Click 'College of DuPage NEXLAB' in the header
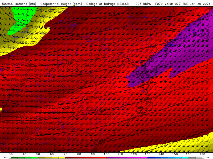Image resolution: width=213 pixels, height=159 pixels. (x=108, y=4)
